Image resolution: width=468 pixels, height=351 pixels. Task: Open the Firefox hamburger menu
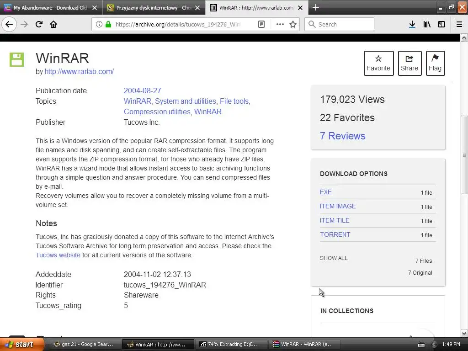(459, 24)
